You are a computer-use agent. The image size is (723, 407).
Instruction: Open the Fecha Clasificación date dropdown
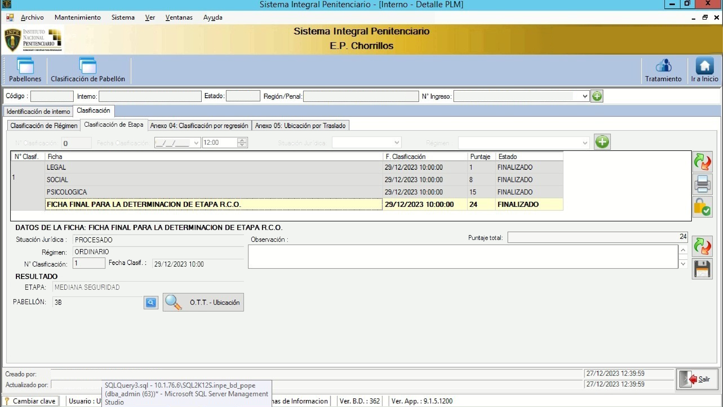click(196, 143)
